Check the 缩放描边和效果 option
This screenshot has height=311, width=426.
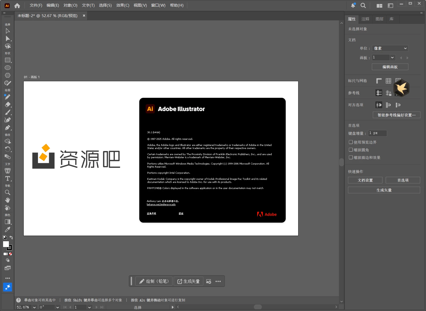(x=351, y=157)
